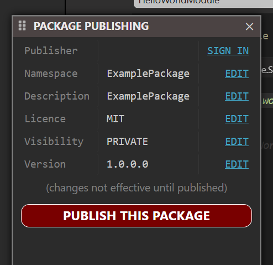Click the changes not effective notice
This screenshot has width=273, height=265.
[x=136, y=188]
